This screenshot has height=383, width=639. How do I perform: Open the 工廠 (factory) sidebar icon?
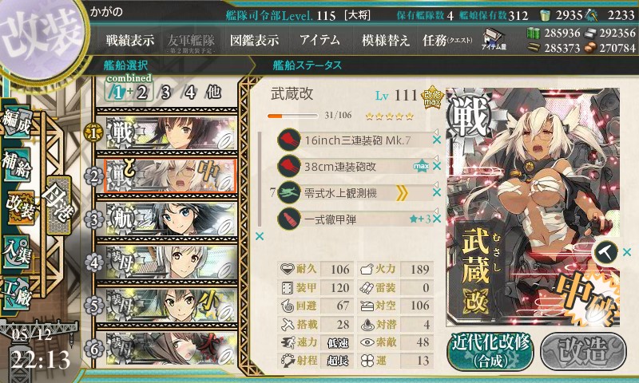tap(16, 294)
